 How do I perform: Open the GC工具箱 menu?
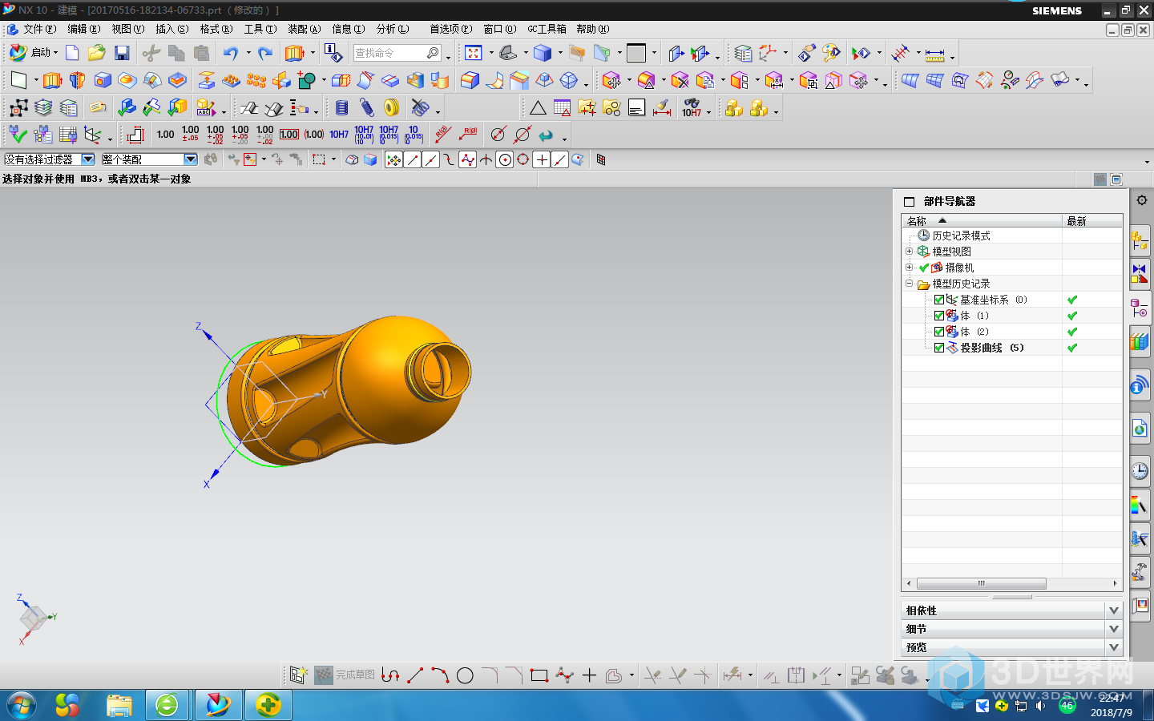(547, 29)
